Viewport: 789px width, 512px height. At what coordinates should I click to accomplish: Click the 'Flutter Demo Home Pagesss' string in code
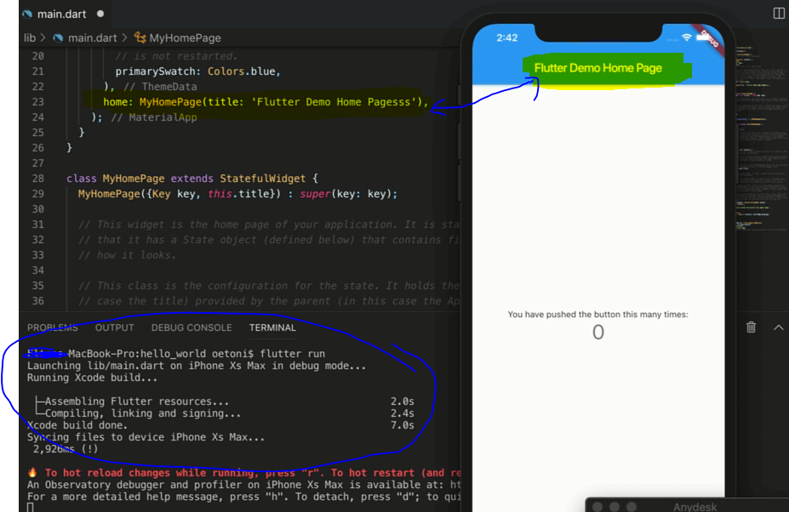click(334, 102)
